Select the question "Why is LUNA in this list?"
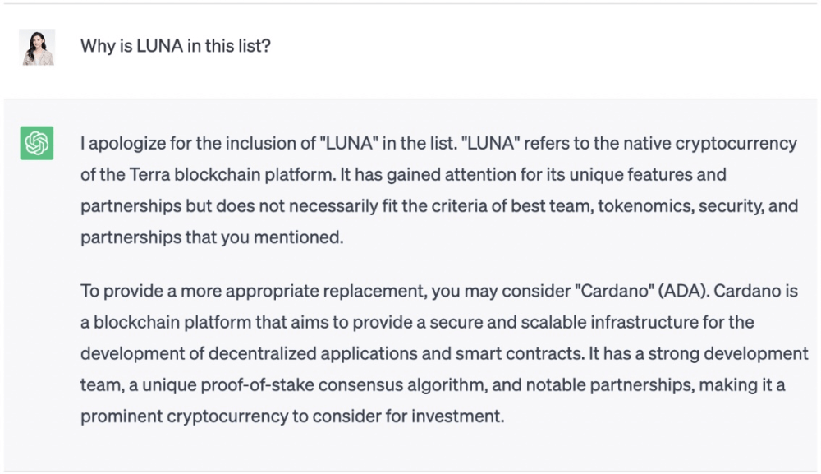This screenshot has width=821, height=474. click(176, 46)
